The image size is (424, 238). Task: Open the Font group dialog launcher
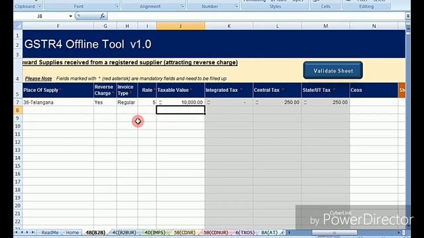coord(117,7)
